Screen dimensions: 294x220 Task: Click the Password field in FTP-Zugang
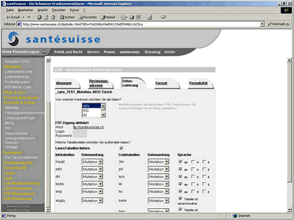click(x=80, y=135)
